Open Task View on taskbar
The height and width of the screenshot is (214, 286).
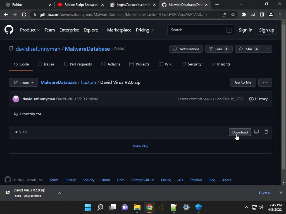point(113,207)
